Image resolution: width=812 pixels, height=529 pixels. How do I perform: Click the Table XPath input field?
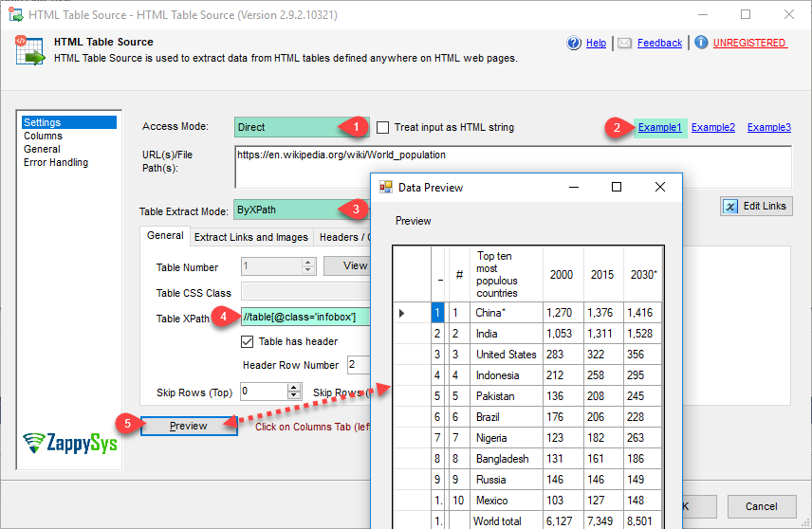(x=305, y=317)
